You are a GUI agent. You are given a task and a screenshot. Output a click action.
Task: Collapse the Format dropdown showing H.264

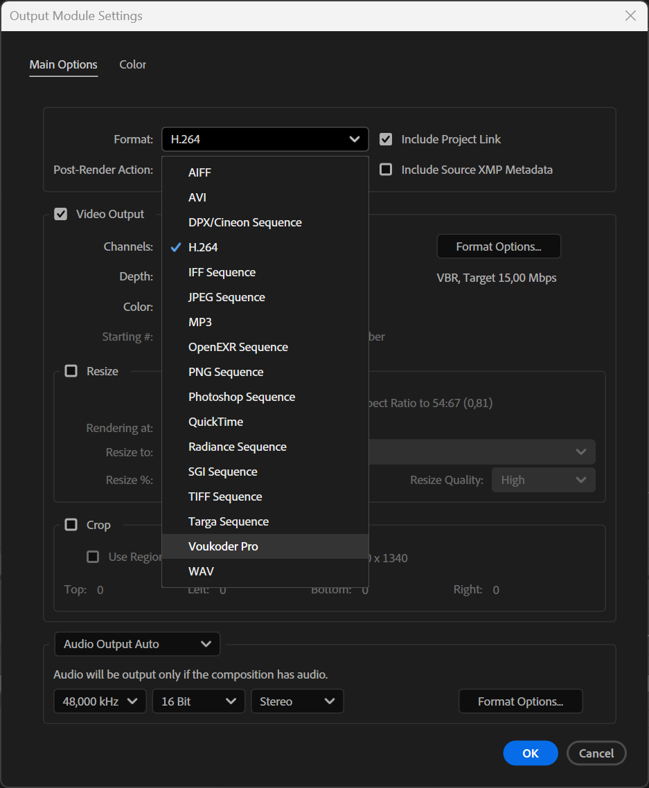[265, 139]
